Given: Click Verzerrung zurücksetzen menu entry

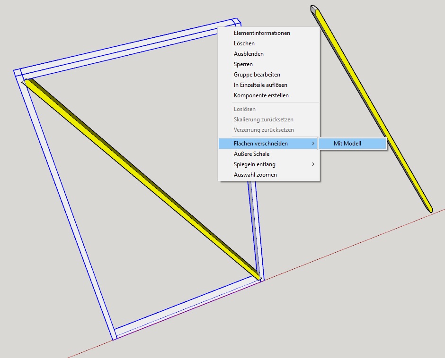Looking at the screenshot, I should coord(264,130).
